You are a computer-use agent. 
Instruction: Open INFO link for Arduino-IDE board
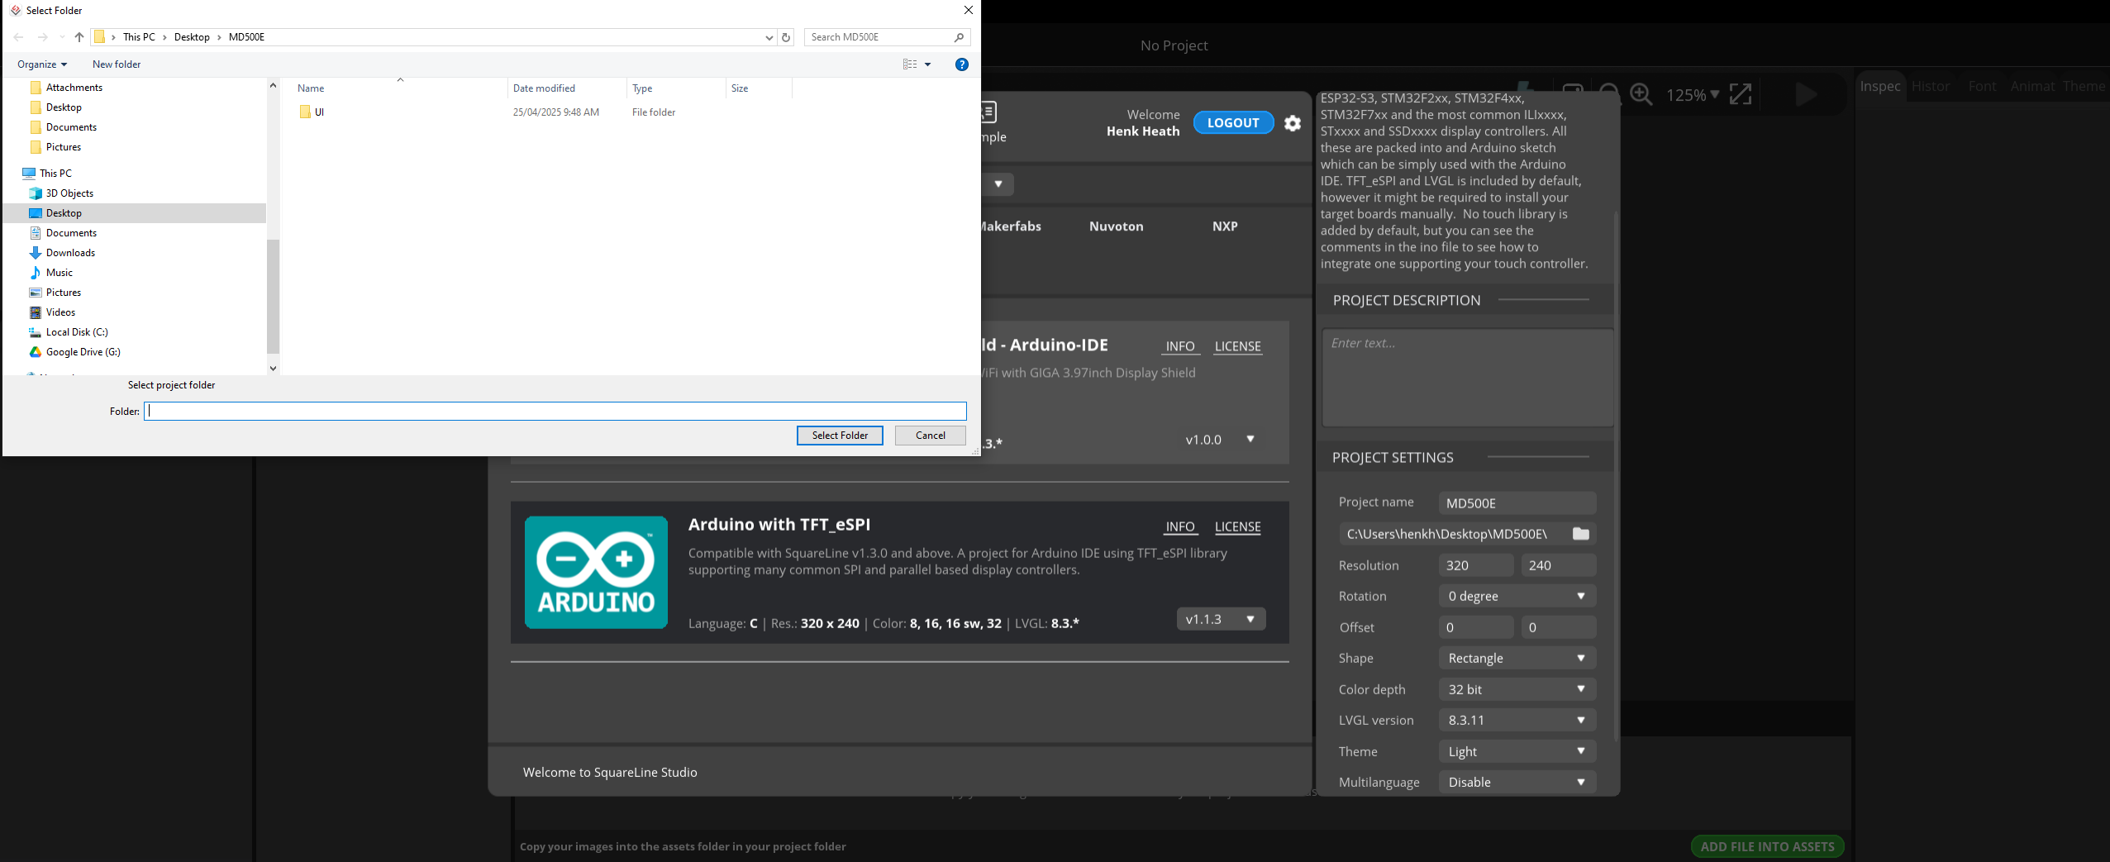click(x=1180, y=346)
